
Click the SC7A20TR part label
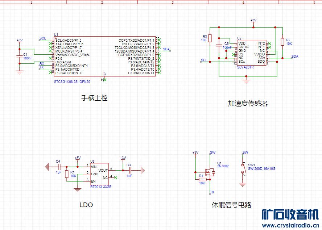click(x=245, y=67)
